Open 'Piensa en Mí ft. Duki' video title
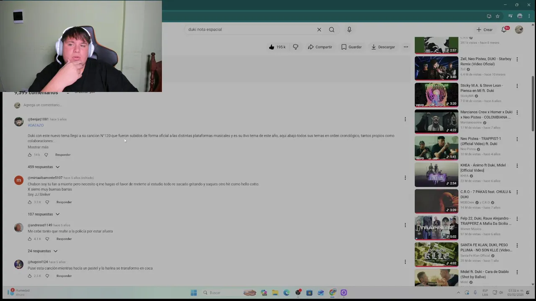536x301 pixels. (482, 88)
